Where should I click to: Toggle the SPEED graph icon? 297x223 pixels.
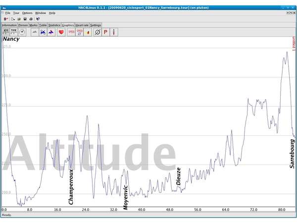[x=71, y=32]
